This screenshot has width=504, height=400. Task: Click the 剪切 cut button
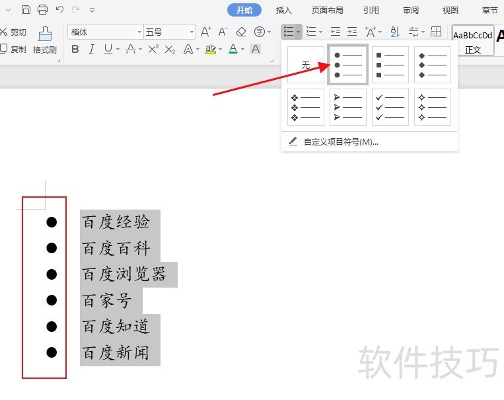pyautogui.click(x=13, y=32)
